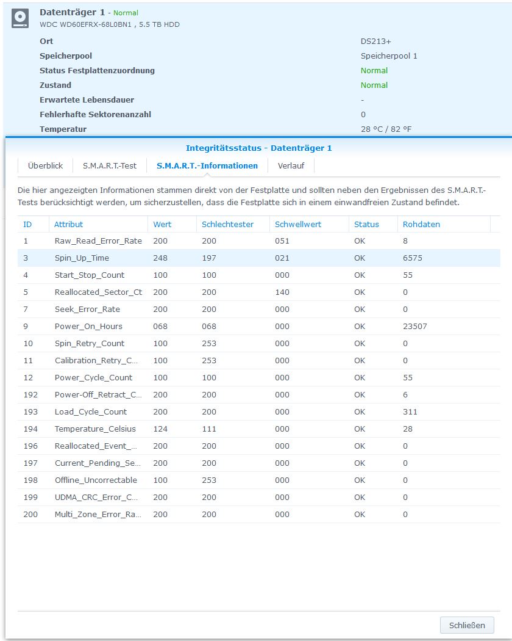Click Normal beside Status Festplattenzuordnung
The image size is (512, 641).
(x=374, y=70)
